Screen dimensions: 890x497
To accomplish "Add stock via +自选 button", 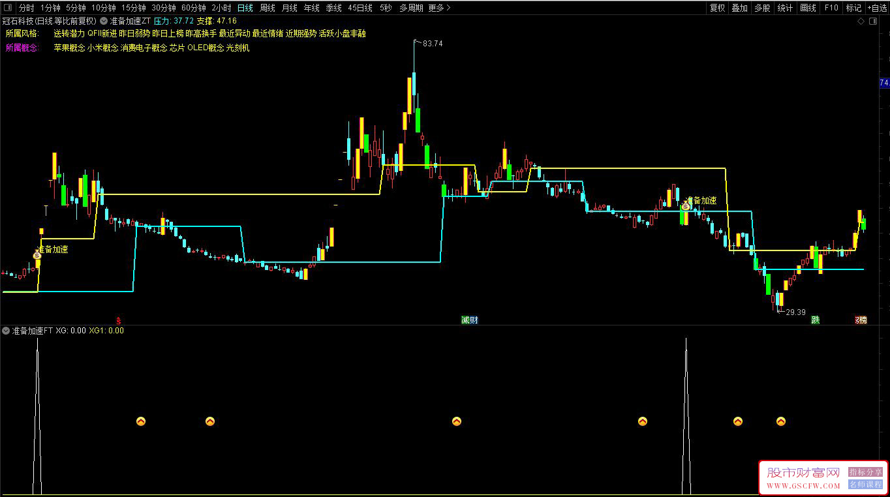I will pos(877,8).
